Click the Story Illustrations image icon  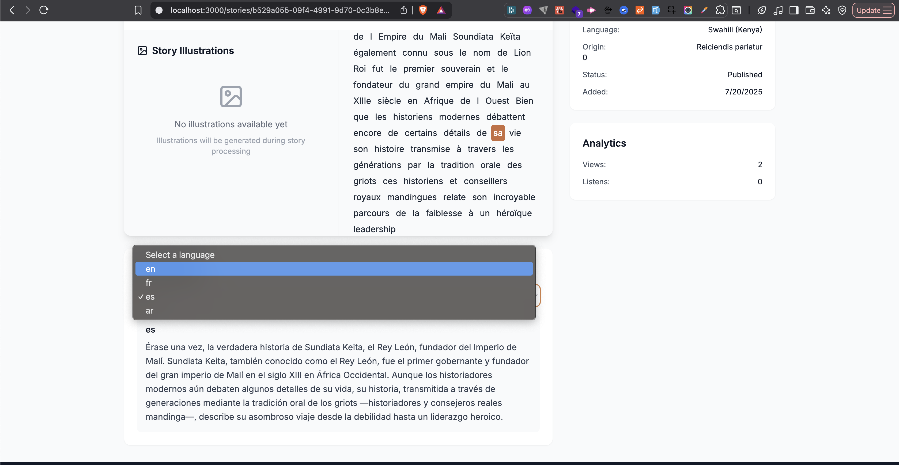142,51
